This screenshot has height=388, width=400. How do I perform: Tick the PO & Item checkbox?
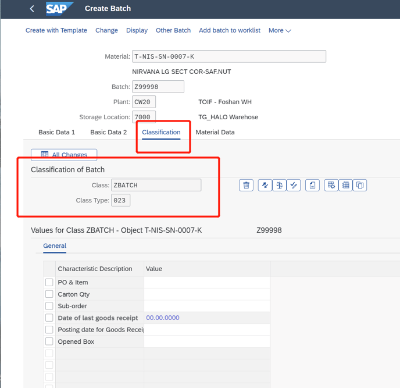tap(49, 282)
